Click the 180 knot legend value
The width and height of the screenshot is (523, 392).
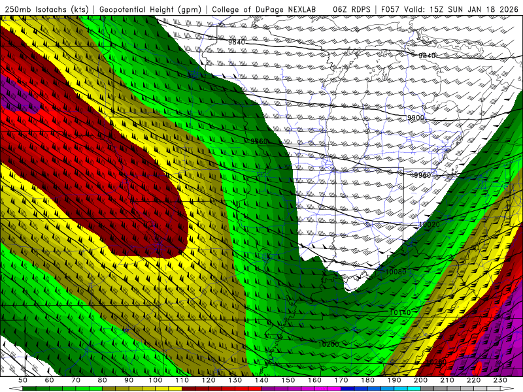tap(367, 380)
